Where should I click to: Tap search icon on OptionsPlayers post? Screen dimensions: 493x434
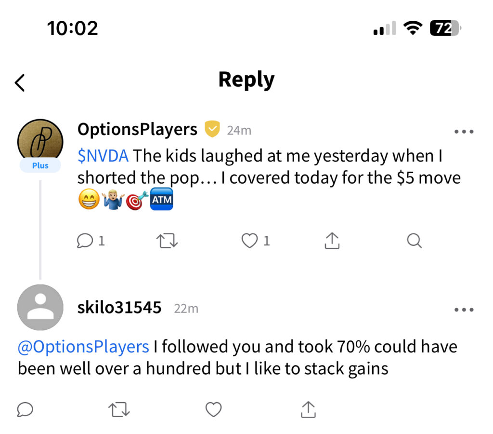pyautogui.click(x=414, y=240)
